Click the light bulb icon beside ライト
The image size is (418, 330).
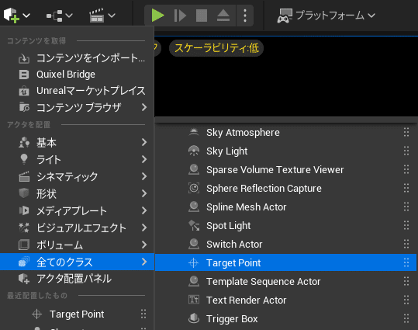coord(24,159)
